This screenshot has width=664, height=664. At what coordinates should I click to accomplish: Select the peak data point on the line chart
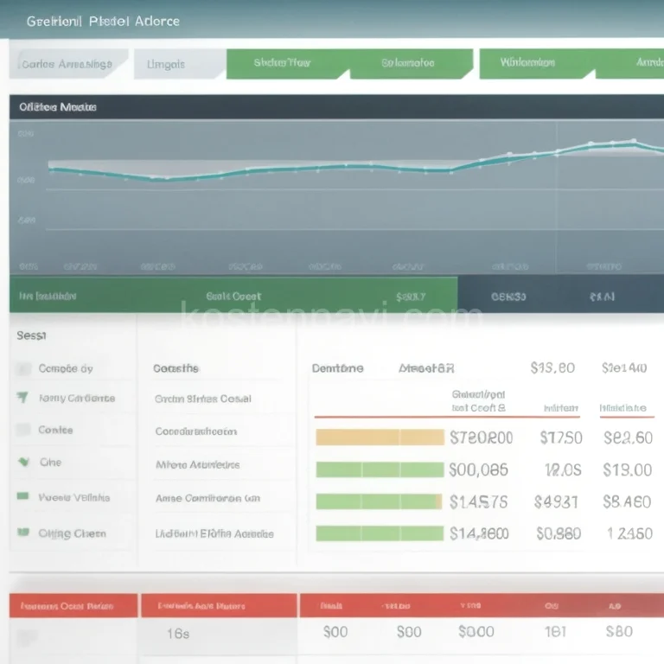coord(634,140)
